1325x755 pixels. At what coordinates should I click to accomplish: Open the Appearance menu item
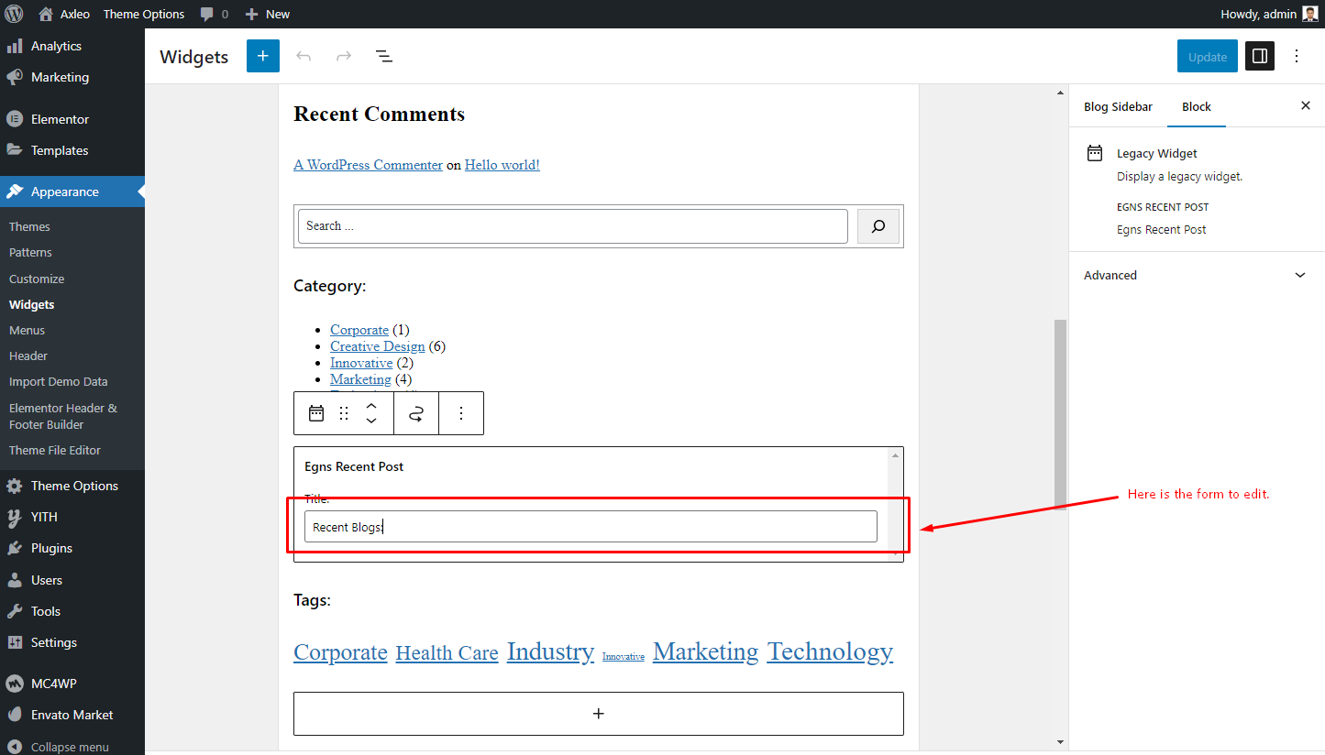point(72,191)
